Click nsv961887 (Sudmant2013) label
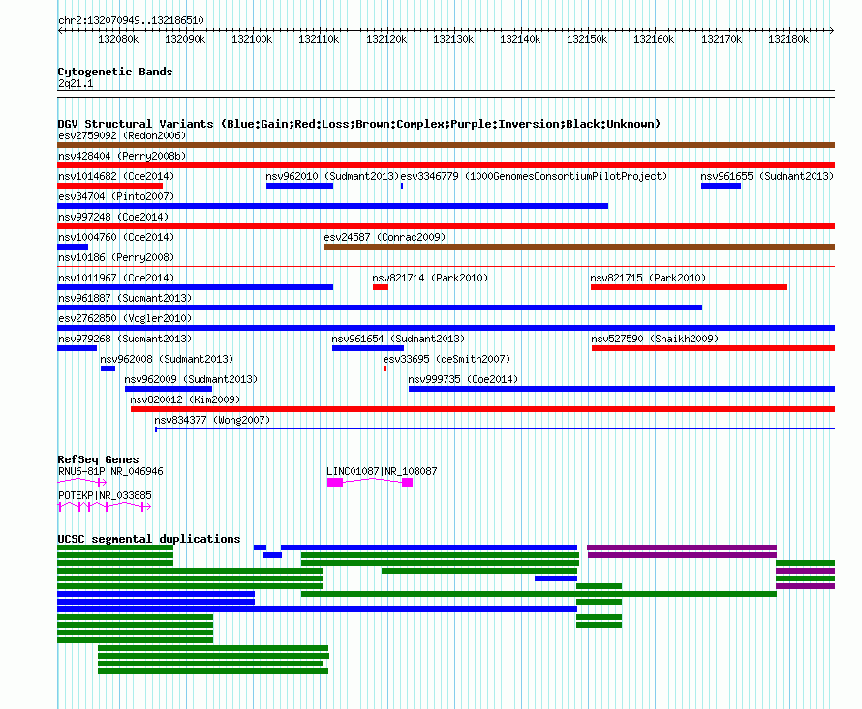This screenshot has width=862, height=709. click(125, 298)
